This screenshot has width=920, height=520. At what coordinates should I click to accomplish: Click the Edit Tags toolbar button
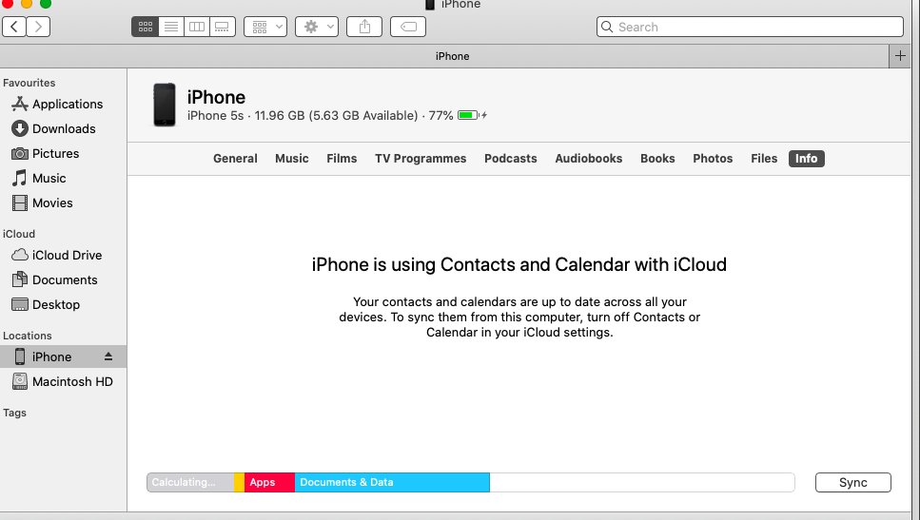pyautogui.click(x=408, y=27)
